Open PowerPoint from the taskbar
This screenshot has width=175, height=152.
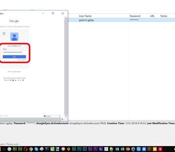[x=128, y=149]
